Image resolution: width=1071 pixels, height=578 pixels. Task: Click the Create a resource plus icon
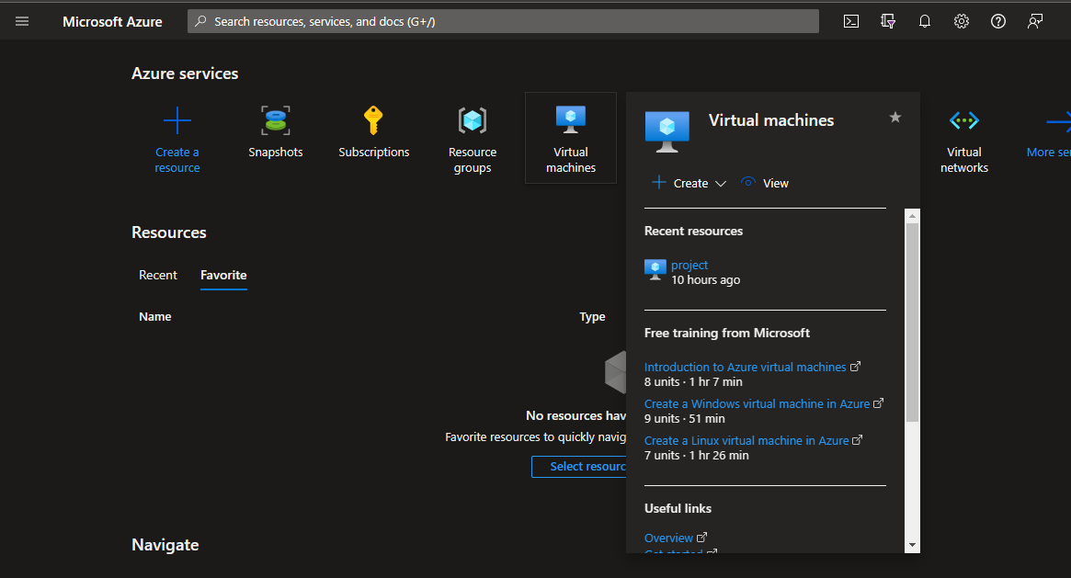point(177,120)
